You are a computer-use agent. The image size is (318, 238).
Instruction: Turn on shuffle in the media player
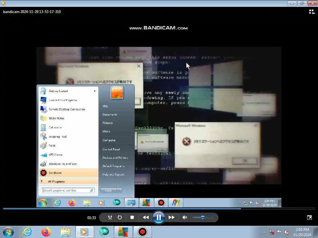coord(110,217)
